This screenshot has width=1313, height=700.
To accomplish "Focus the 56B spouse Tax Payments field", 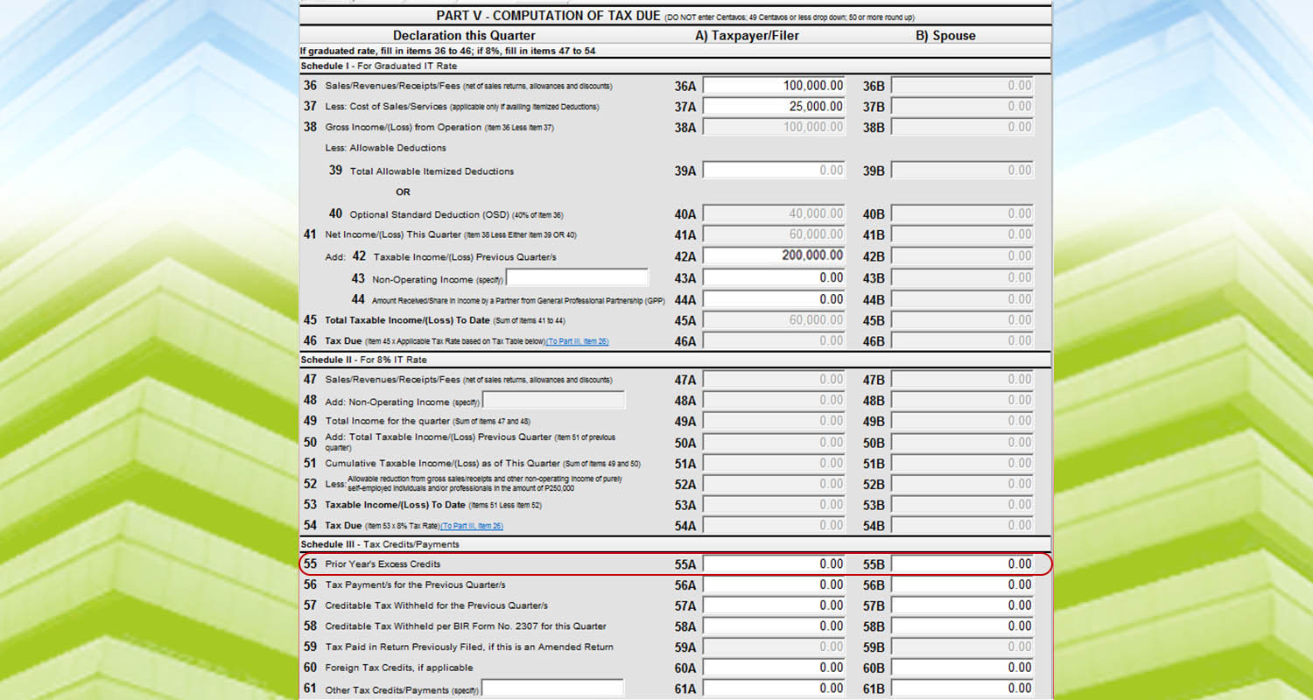I will tap(962, 585).
